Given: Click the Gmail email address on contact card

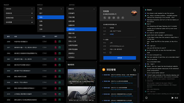Looking at the screenshot, I should (x=117, y=46).
